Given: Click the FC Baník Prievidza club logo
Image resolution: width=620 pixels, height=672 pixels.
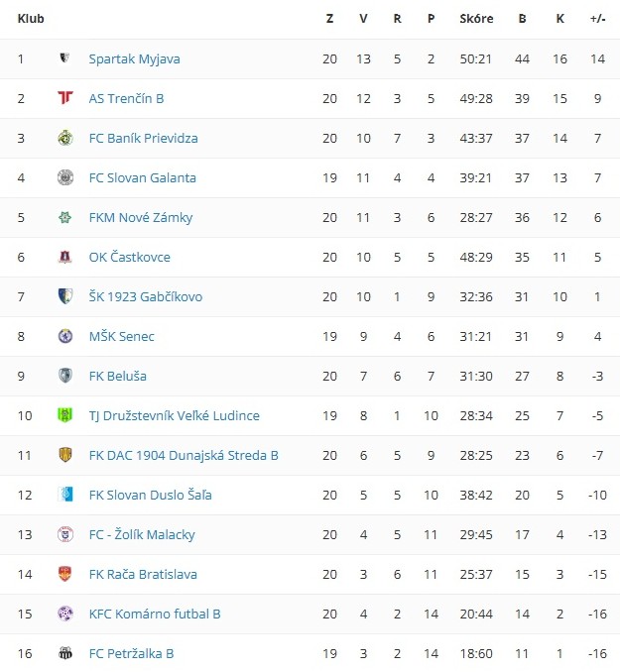Looking at the screenshot, I should [65, 138].
